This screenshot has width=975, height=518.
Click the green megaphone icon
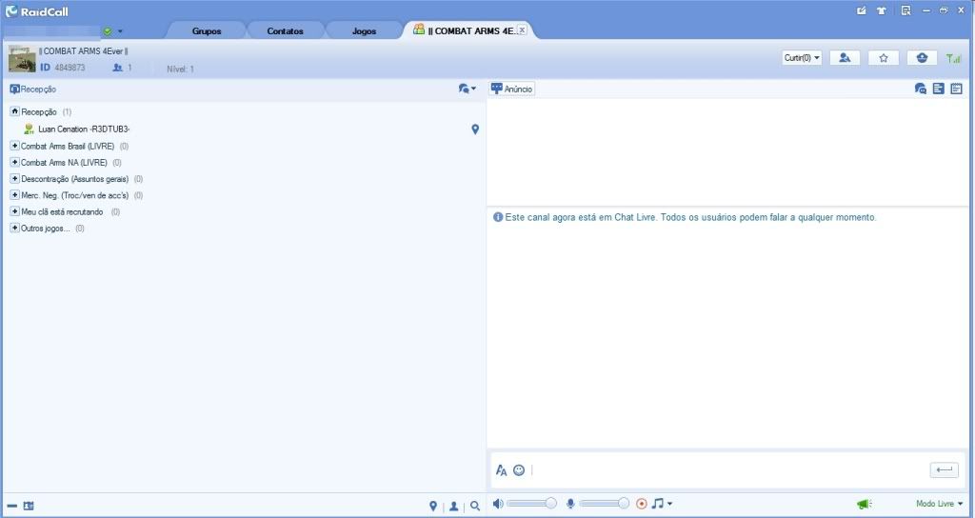click(863, 504)
